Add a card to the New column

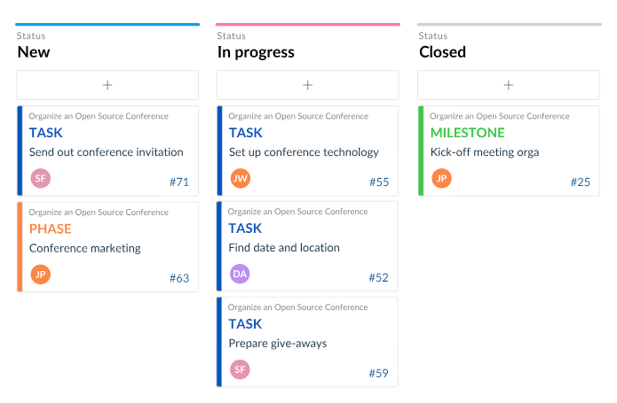click(x=107, y=85)
